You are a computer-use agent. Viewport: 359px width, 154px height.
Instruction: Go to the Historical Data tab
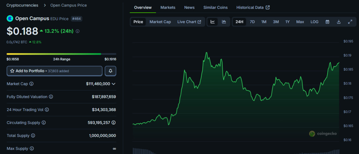click(253, 8)
